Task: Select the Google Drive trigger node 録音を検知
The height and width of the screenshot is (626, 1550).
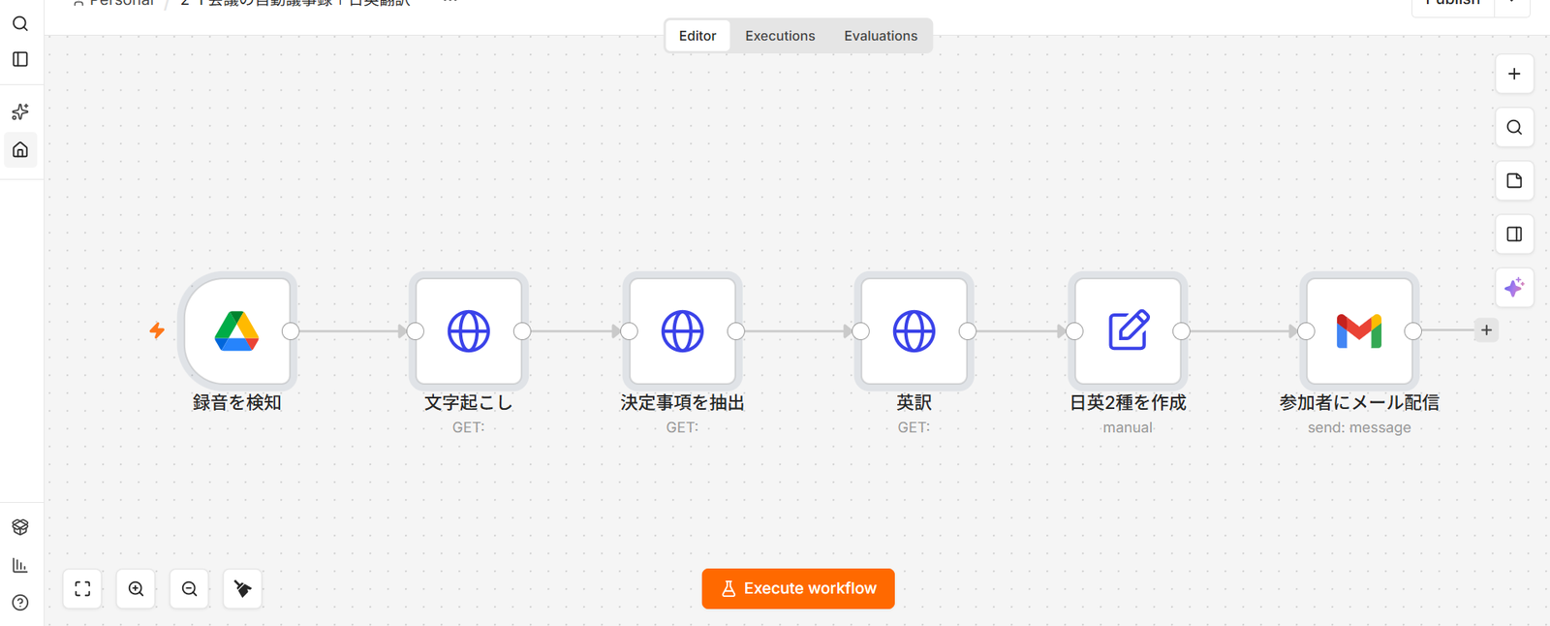Action: (236, 331)
